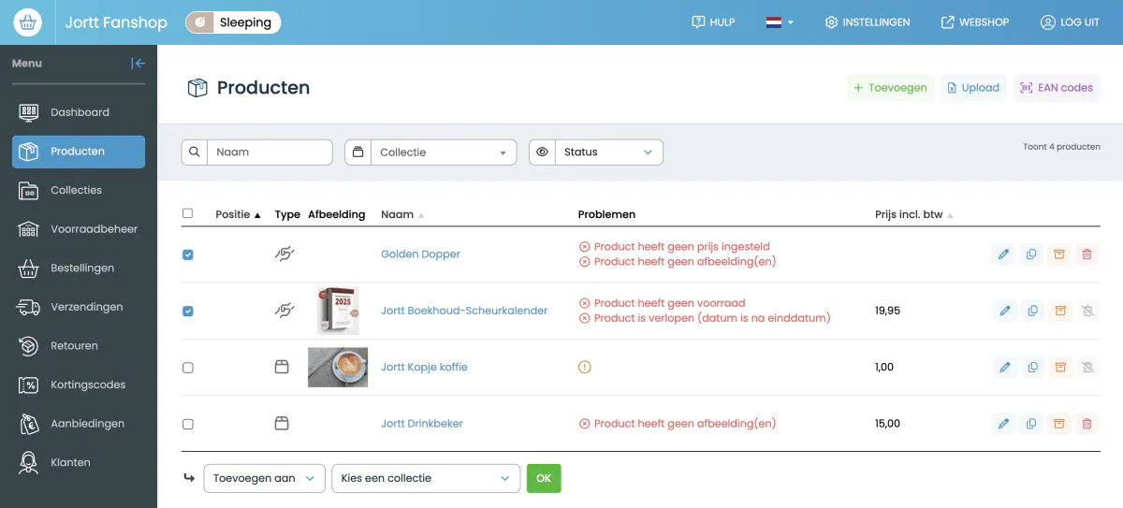Archive the Golden Dopper product
This screenshot has height=508, width=1123.
1059,254
